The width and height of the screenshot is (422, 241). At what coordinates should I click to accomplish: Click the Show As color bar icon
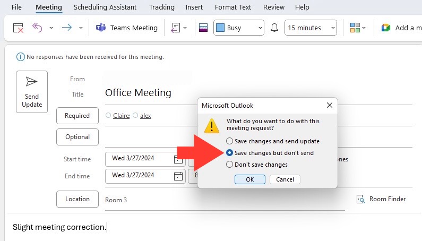(x=203, y=28)
